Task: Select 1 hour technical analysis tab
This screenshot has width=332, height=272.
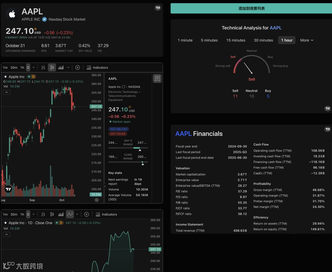Action: pos(287,40)
